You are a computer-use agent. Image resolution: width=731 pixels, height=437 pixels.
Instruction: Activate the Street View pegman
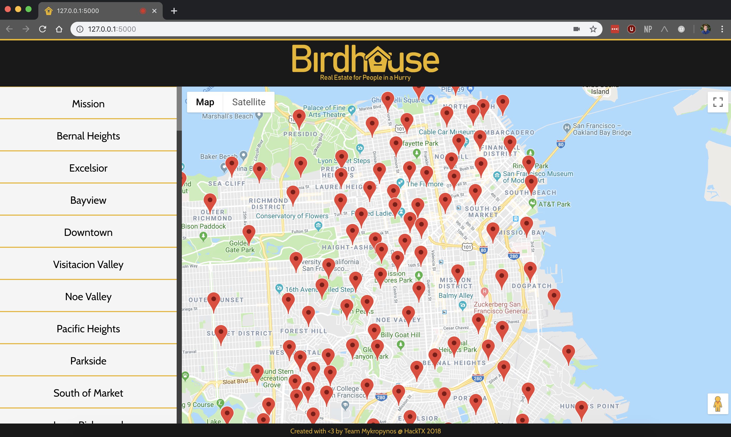coord(718,404)
